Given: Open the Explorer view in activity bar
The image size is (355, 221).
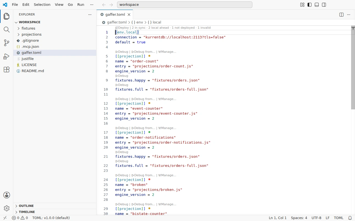Looking at the screenshot, I should tap(7, 16).
